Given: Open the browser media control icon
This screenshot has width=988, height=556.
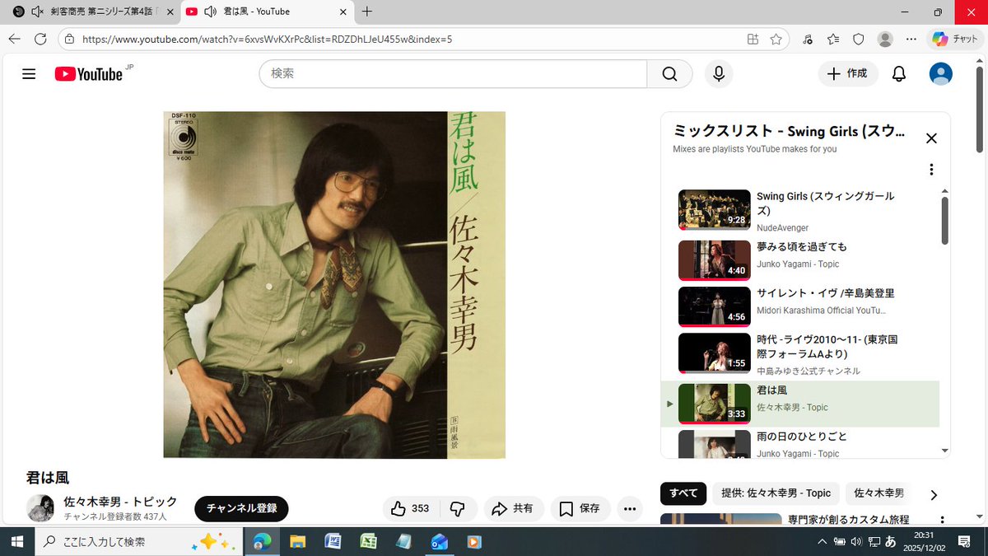Looking at the screenshot, I should pyautogui.click(x=808, y=39).
